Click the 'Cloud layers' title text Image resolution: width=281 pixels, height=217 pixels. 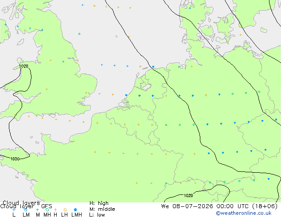click(21, 203)
